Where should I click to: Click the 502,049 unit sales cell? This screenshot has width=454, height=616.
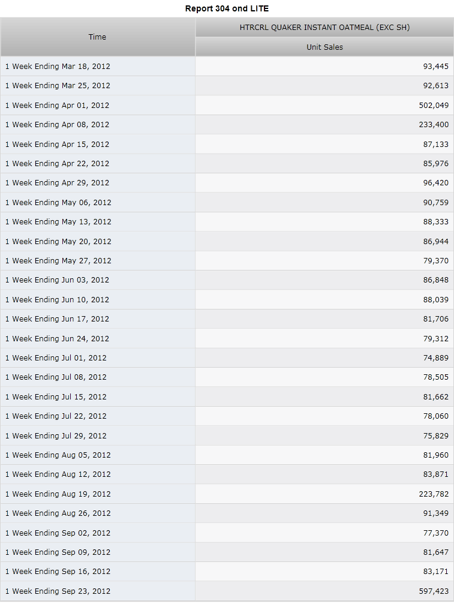(x=324, y=106)
